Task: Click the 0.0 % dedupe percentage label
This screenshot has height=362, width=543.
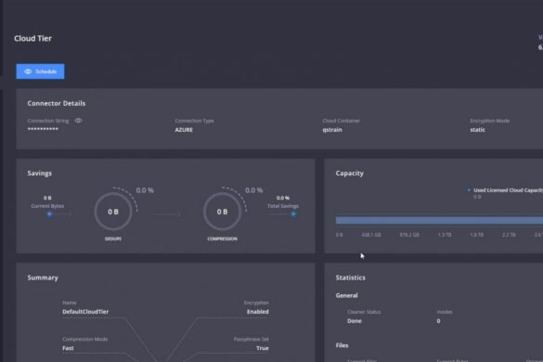Action: click(x=145, y=190)
